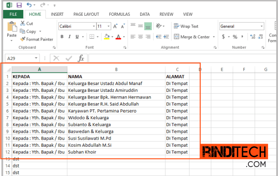Expand borders dropdown arrow
The image size is (278, 176).
coord(97,37)
